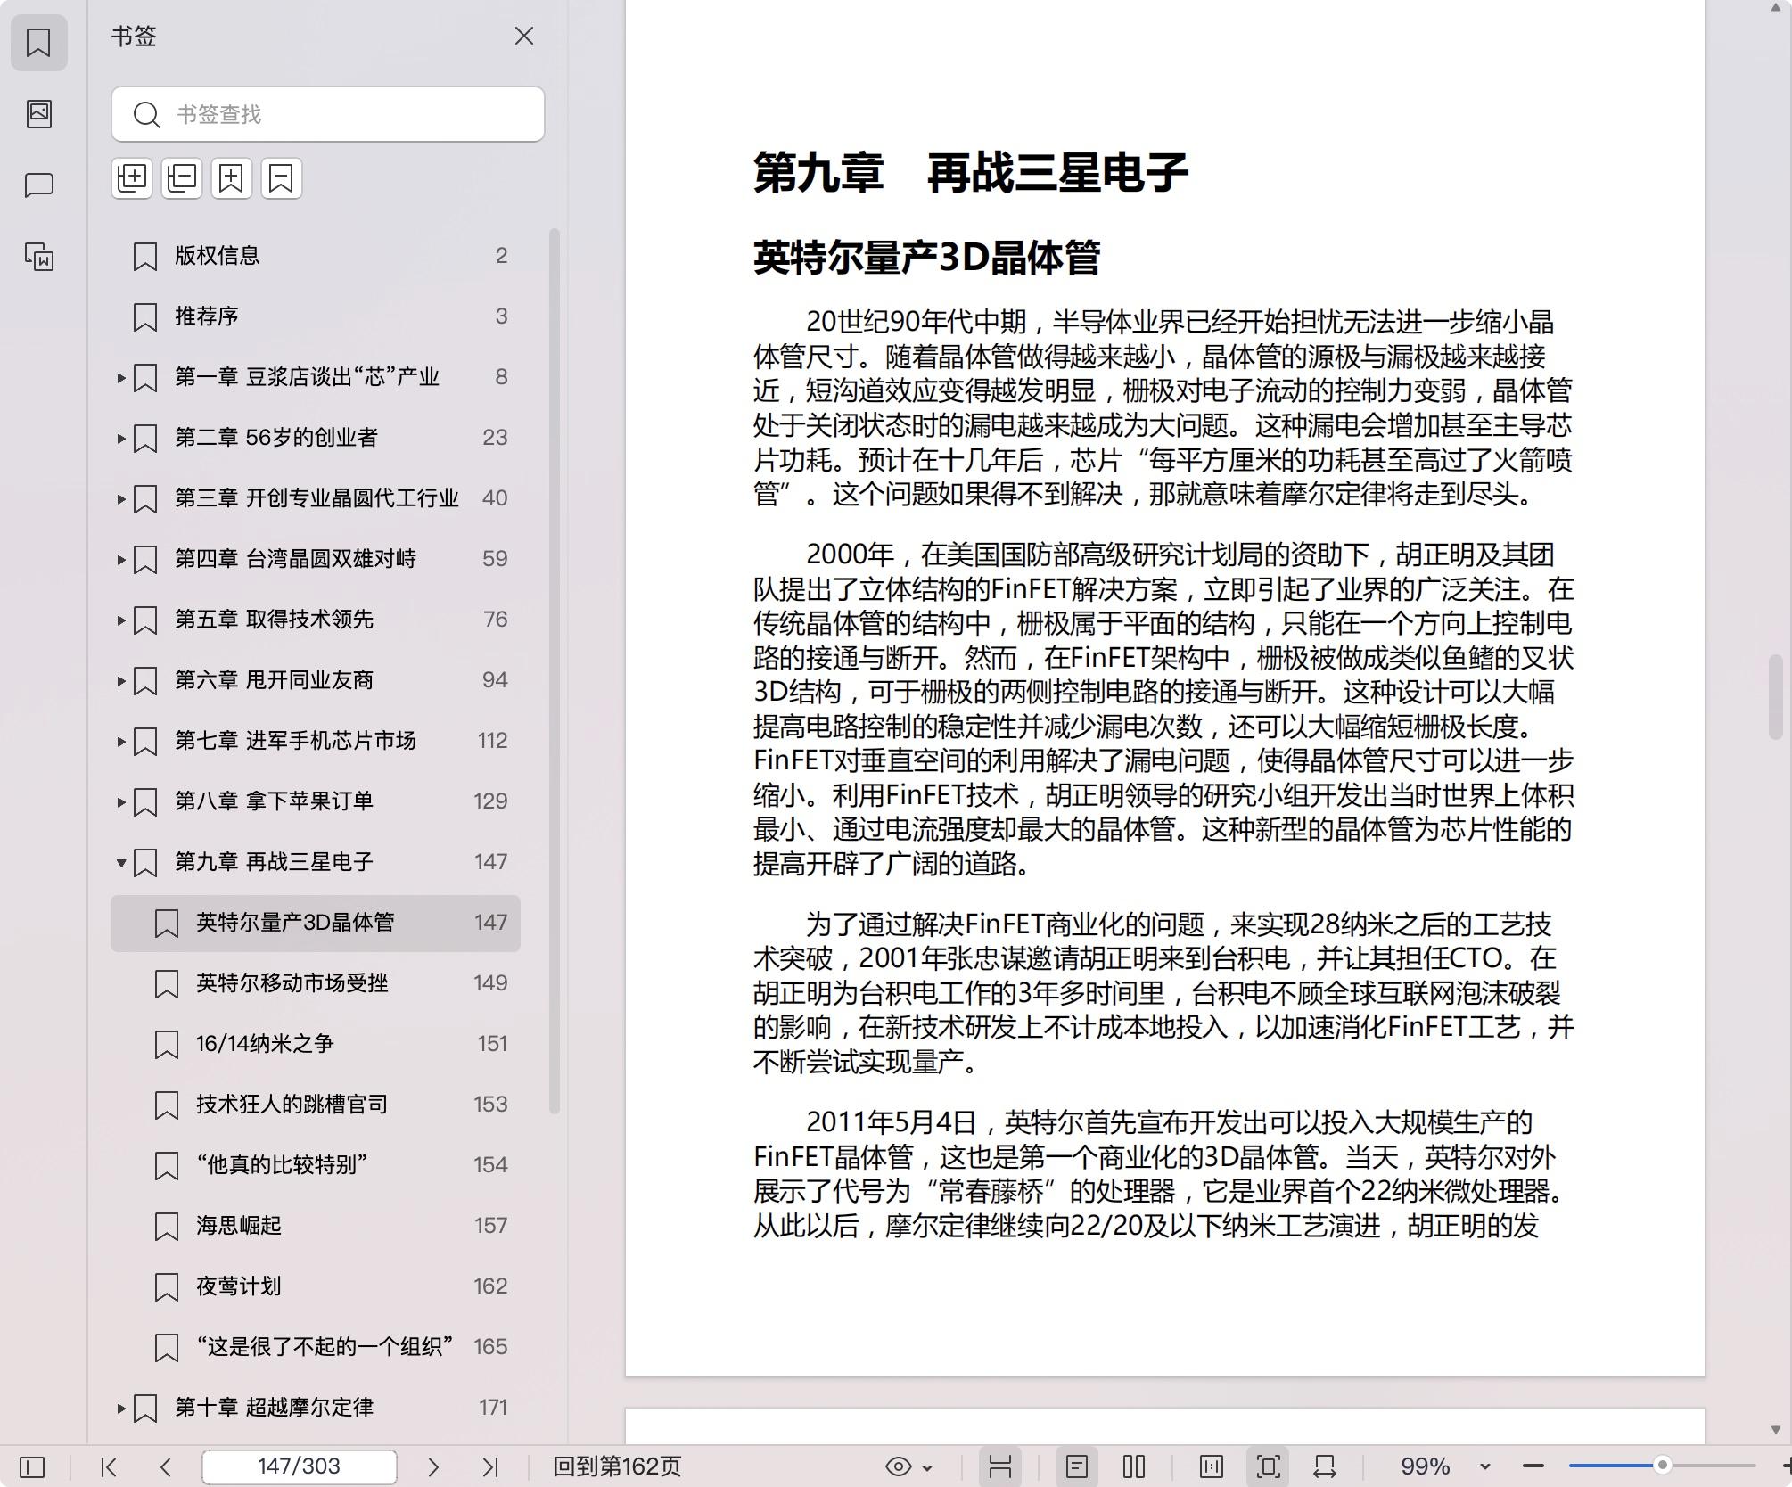Click page number 112 of 第七章
This screenshot has height=1487, width=1792.
click(492, 741)
